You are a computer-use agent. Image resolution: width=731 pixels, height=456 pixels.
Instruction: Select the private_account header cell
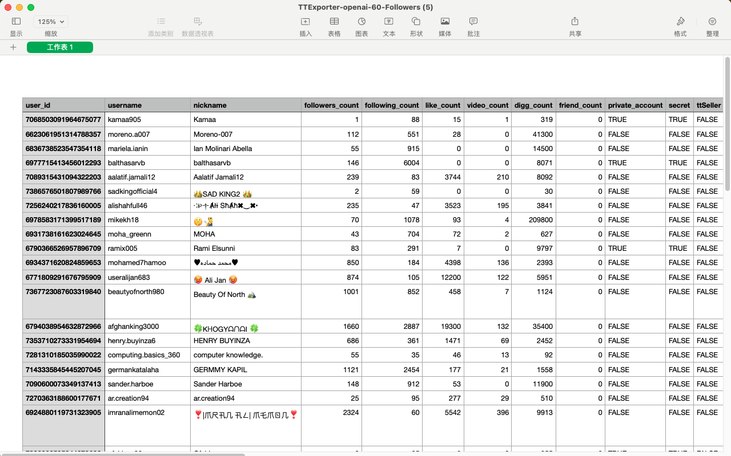[636, 105]
